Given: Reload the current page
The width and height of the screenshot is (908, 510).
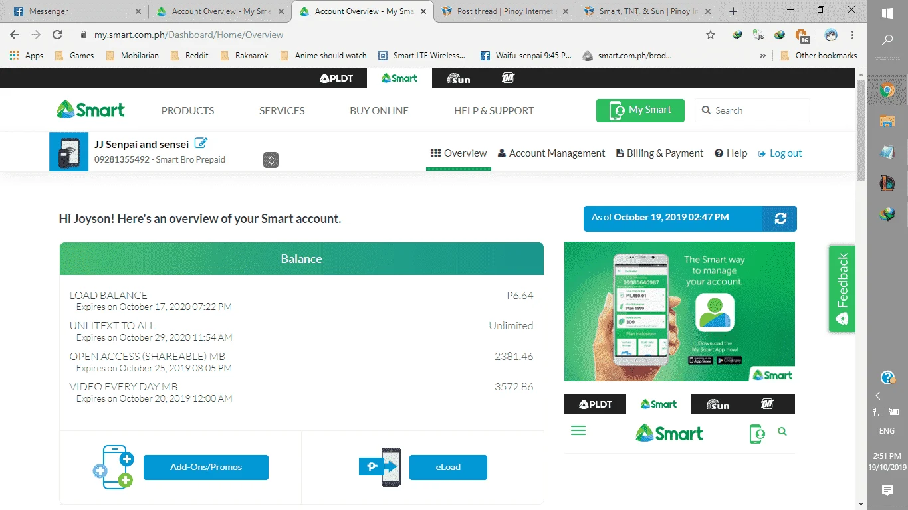Looking at the screenshot, I should tap(57, 35).
